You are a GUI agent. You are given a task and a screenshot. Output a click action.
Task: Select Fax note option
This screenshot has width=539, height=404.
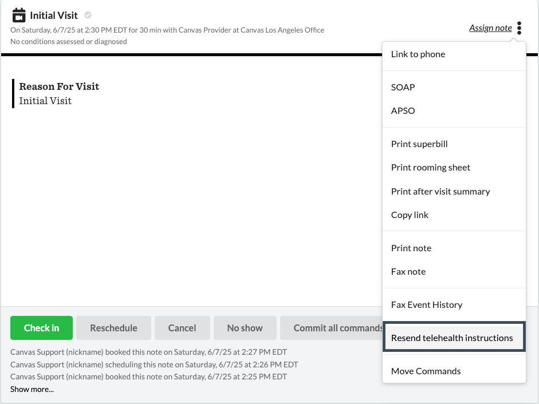[x=408, y=272]
